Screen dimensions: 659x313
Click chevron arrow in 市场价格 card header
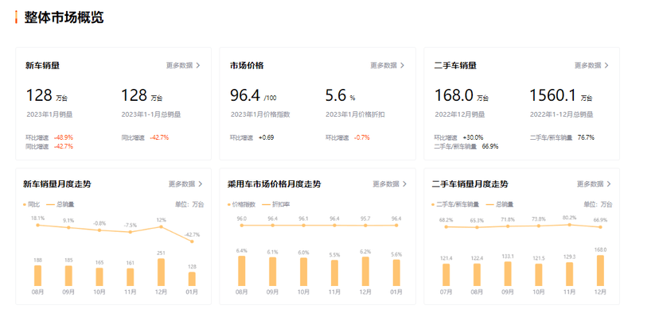coord(402,65)
